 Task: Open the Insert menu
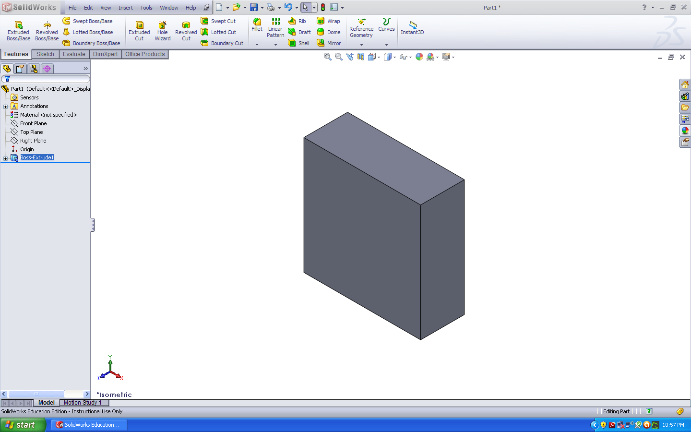point(125,8)
